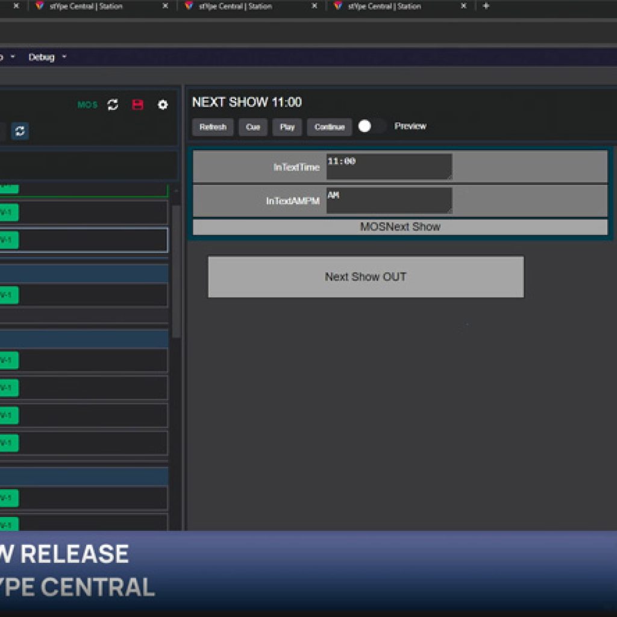The height and width of the screenshot is (617, 617).
Task: Toggle the Preview switch
Action: tap(371, 127)
